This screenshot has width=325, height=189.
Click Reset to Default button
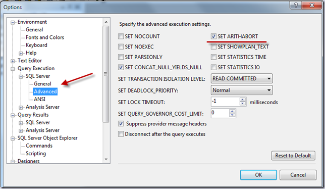(293, 155)
